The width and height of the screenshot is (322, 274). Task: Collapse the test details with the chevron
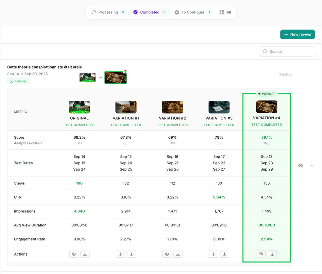312,166
